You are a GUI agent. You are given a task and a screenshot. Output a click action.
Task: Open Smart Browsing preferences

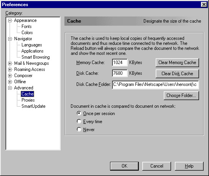pos(35,57)
